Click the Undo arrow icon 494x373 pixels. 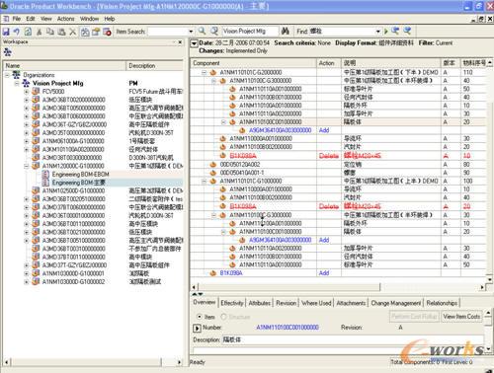coord(17,32)
